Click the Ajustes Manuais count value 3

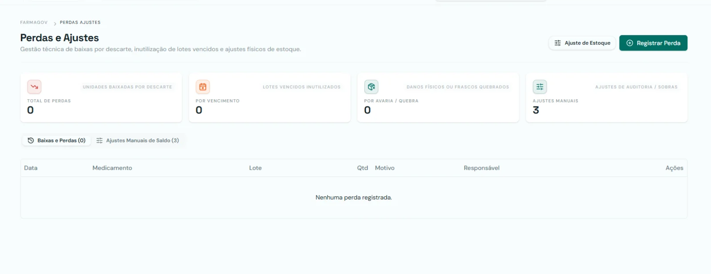536,110
